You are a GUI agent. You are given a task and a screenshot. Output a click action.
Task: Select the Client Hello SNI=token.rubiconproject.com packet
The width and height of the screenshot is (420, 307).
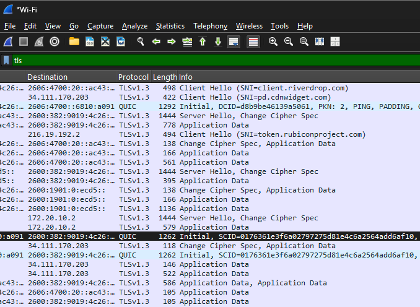210,134
